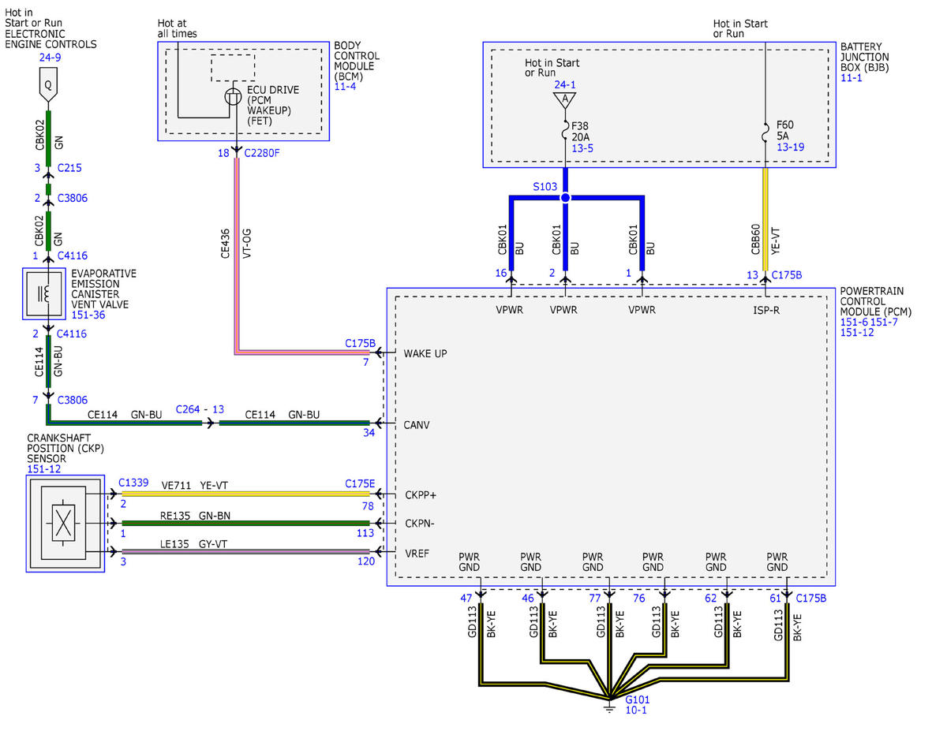Select the CANV pin label

[x=417, y=425]
